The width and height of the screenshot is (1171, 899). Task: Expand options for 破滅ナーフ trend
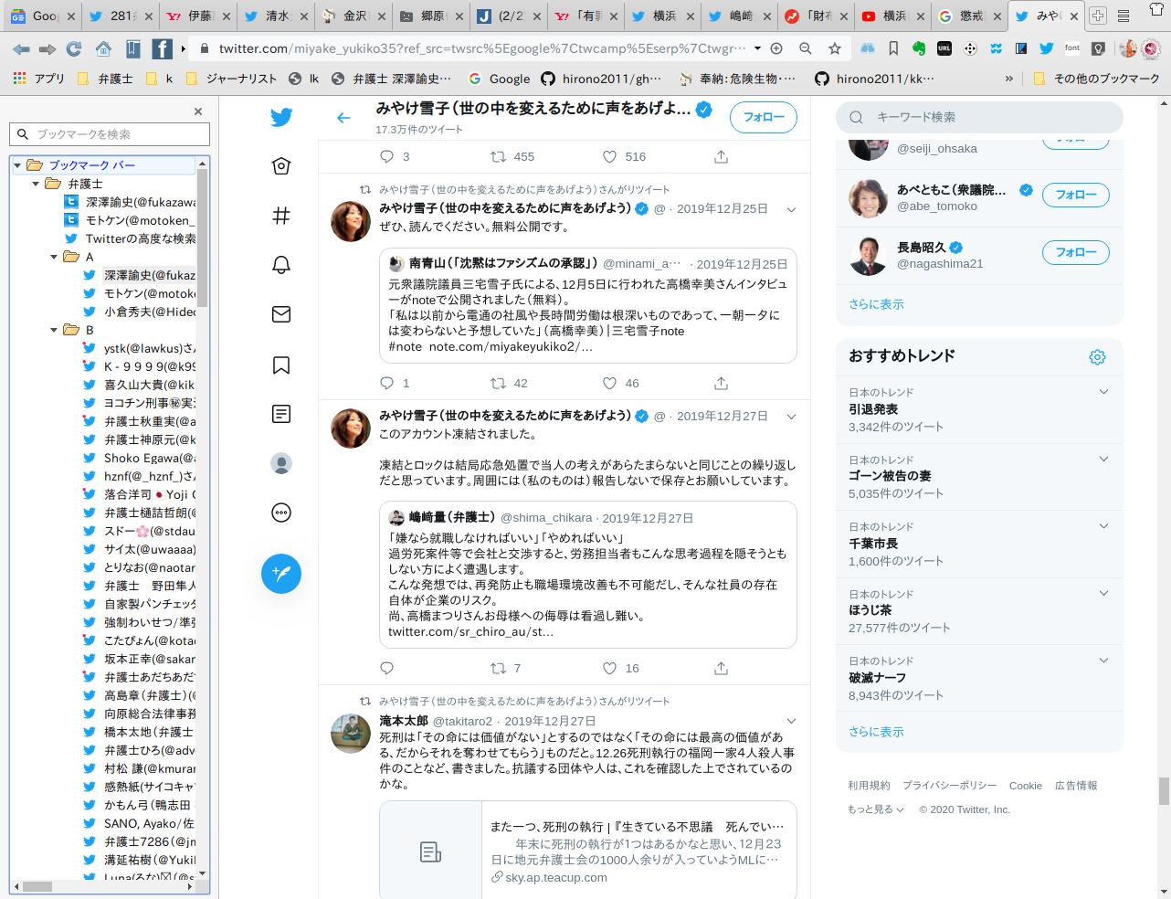click(1103, 661)
